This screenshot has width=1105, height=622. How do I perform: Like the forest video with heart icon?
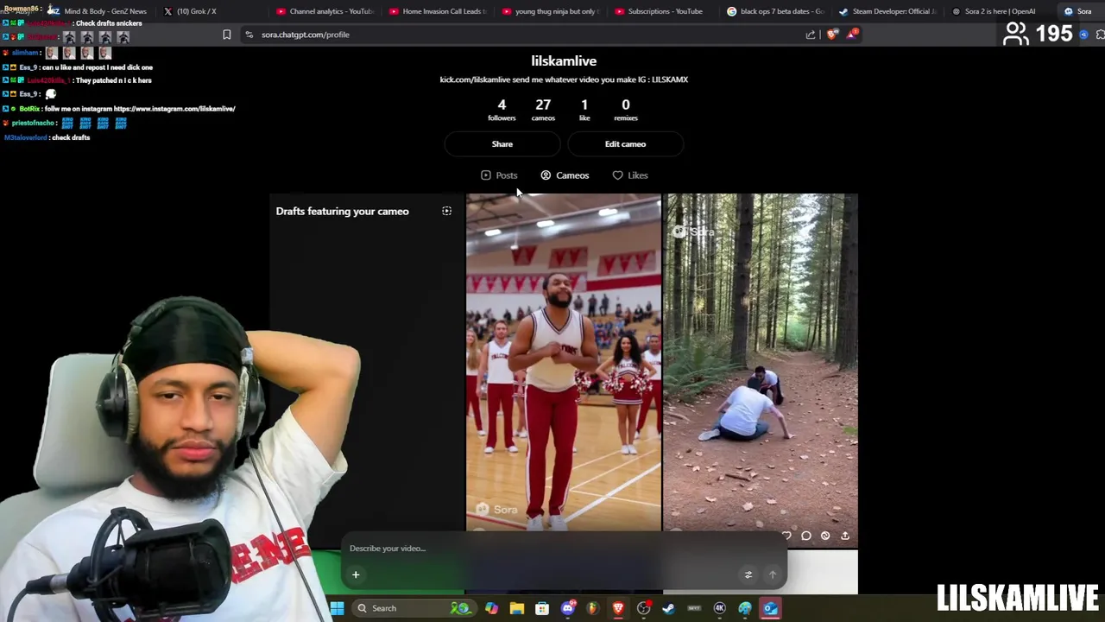coord(786,536)
